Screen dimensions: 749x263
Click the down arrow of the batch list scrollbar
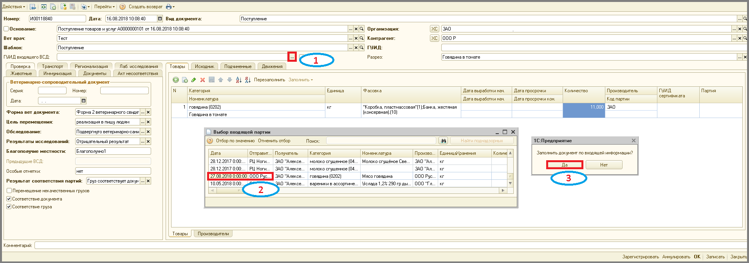coord(510,183)
